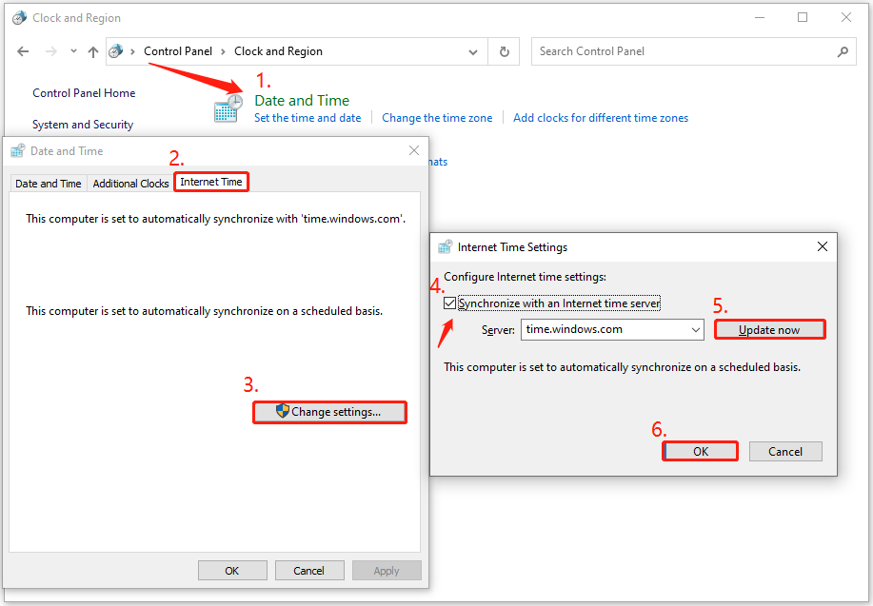Screen dimensions: 873x606
Task: Click the Back arrow in Control Panel
Action: (x=23, y=51)
